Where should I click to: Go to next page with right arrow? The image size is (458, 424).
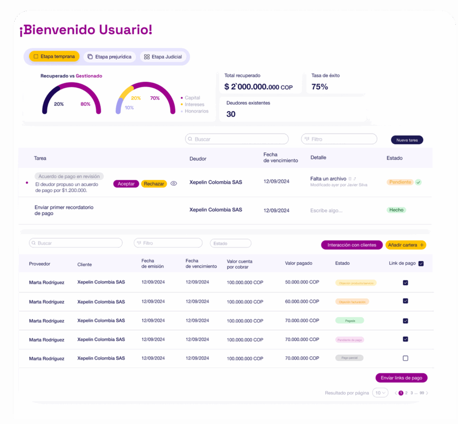[427, 393]
